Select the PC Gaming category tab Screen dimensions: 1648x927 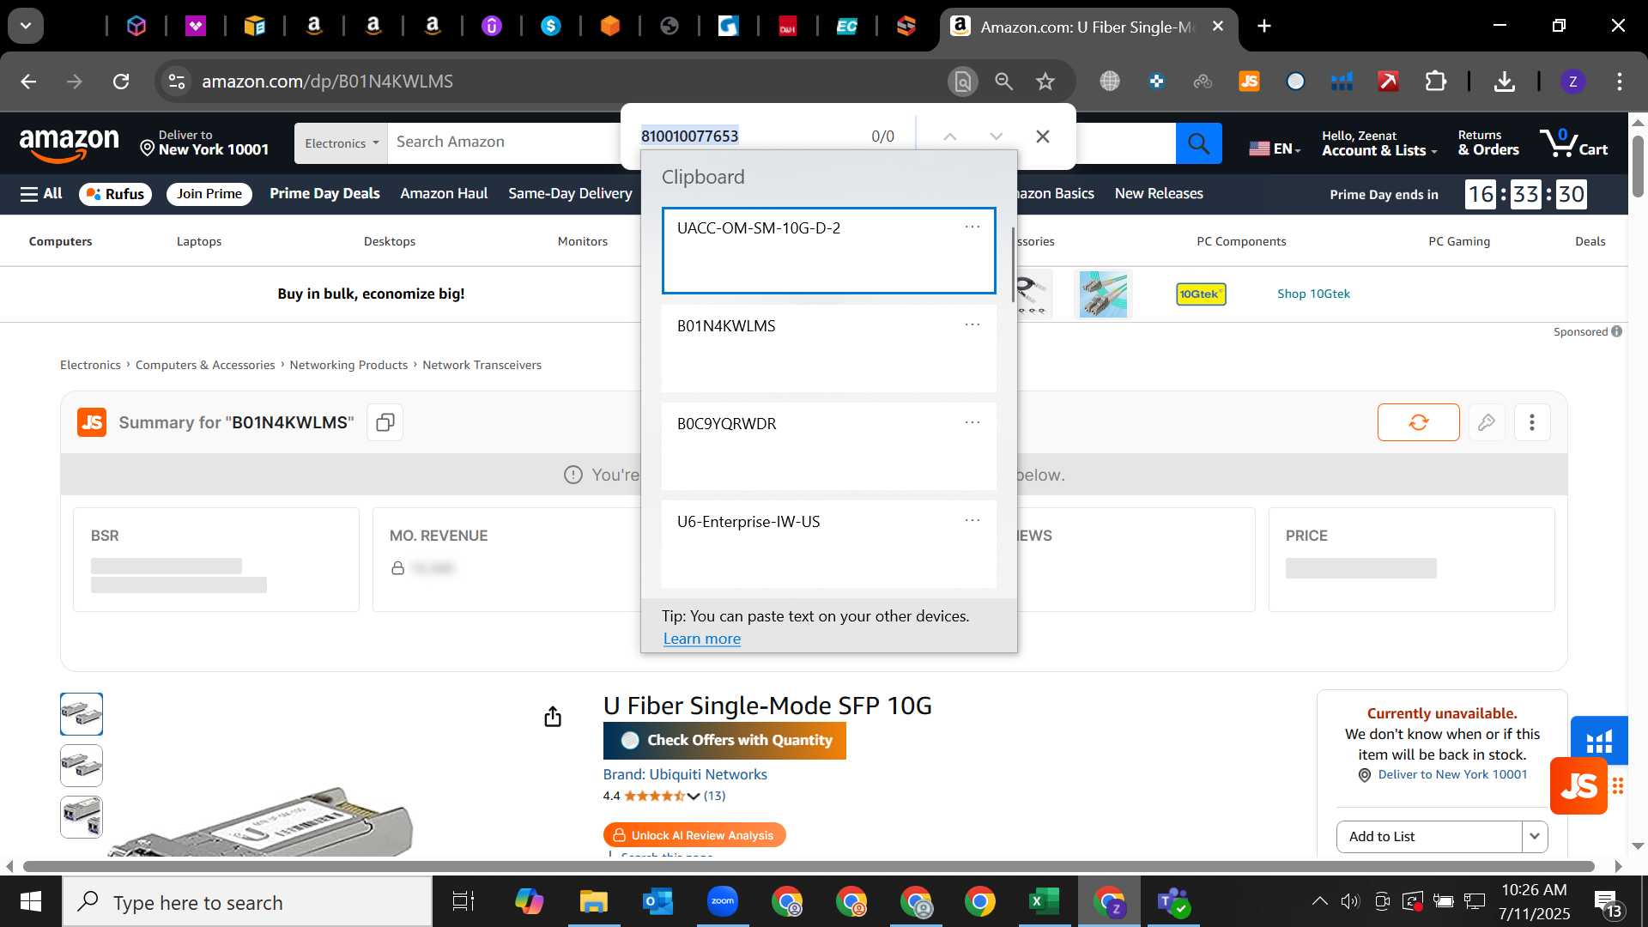[1459, 241]
